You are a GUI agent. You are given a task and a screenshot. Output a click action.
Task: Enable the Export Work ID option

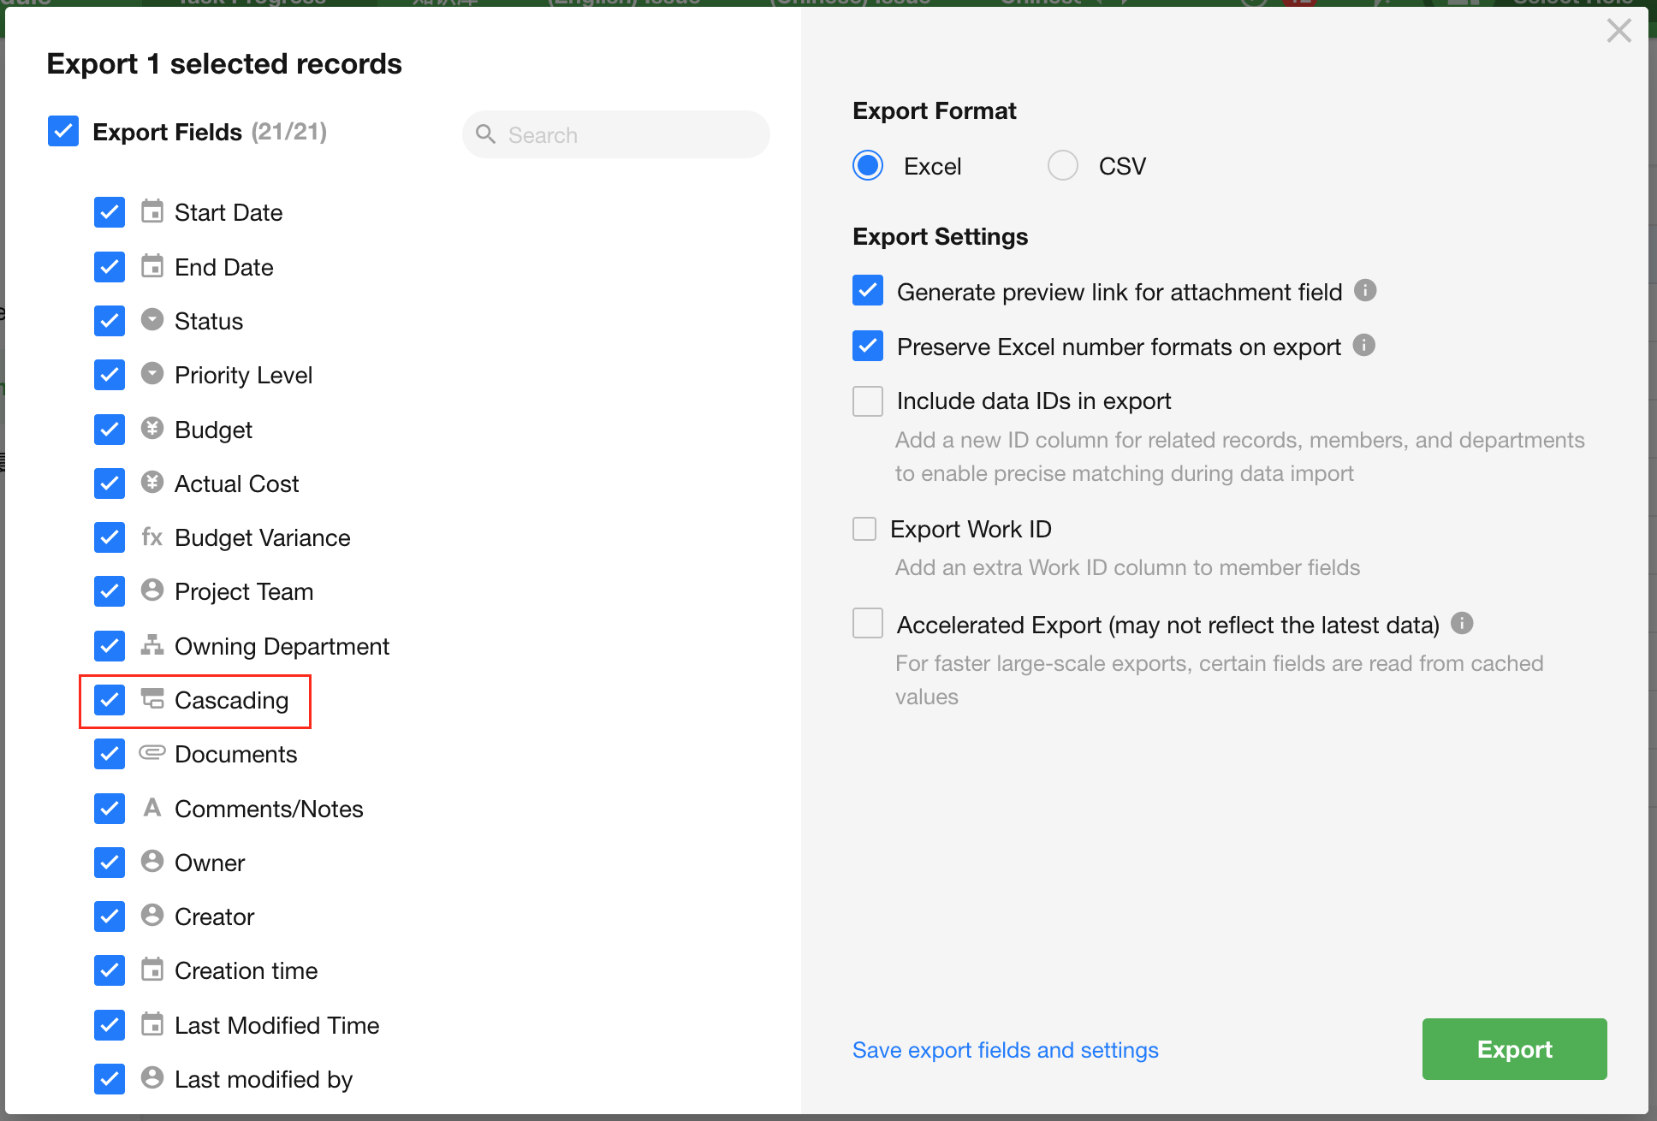pos(864,529)
